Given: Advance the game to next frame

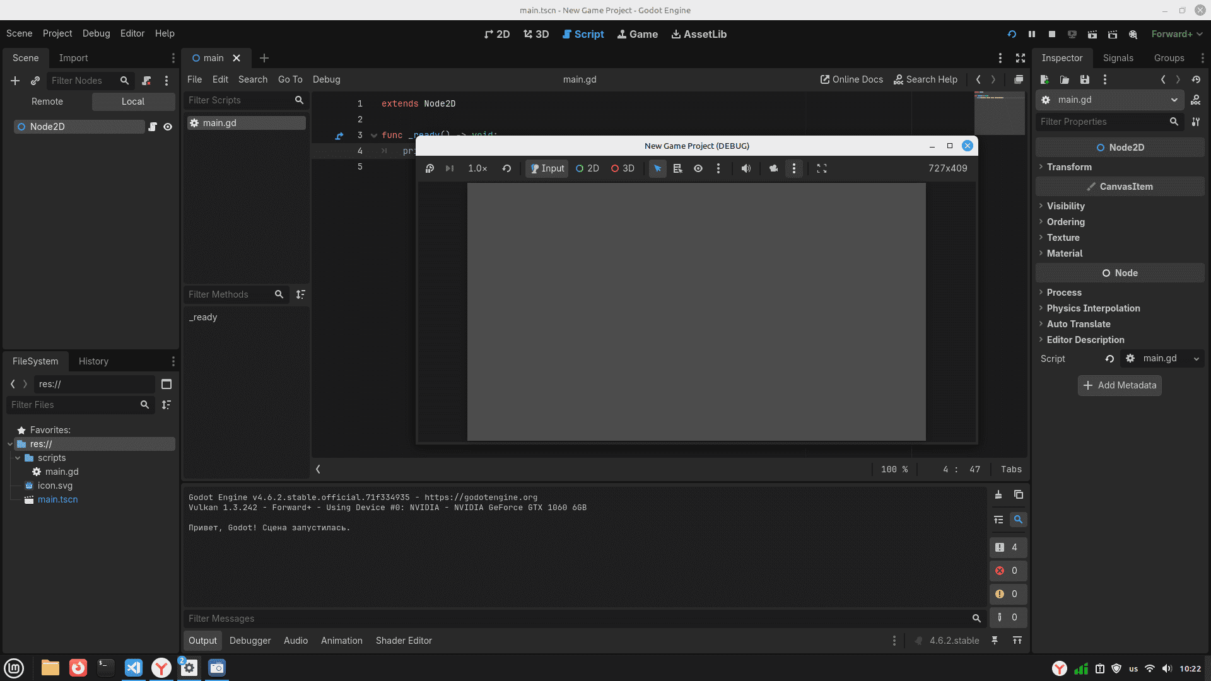Looking at the screenshot, I should point(450,168).
